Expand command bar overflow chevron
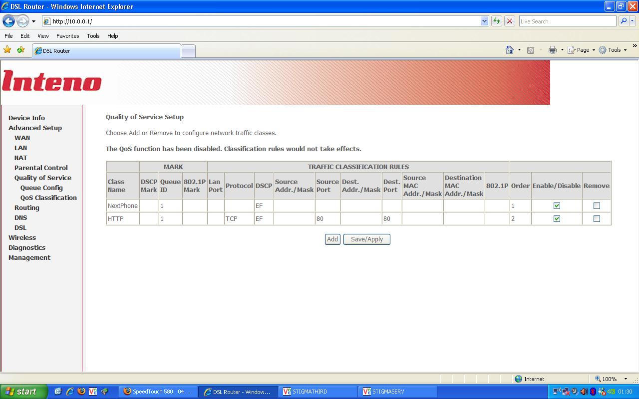 click(x=635, y=46)
